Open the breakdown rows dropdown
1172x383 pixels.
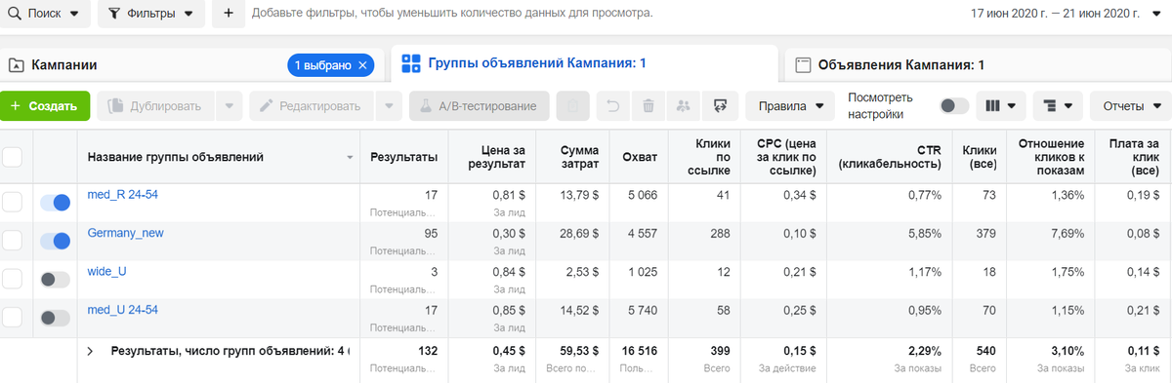[x=1058, y=105]
